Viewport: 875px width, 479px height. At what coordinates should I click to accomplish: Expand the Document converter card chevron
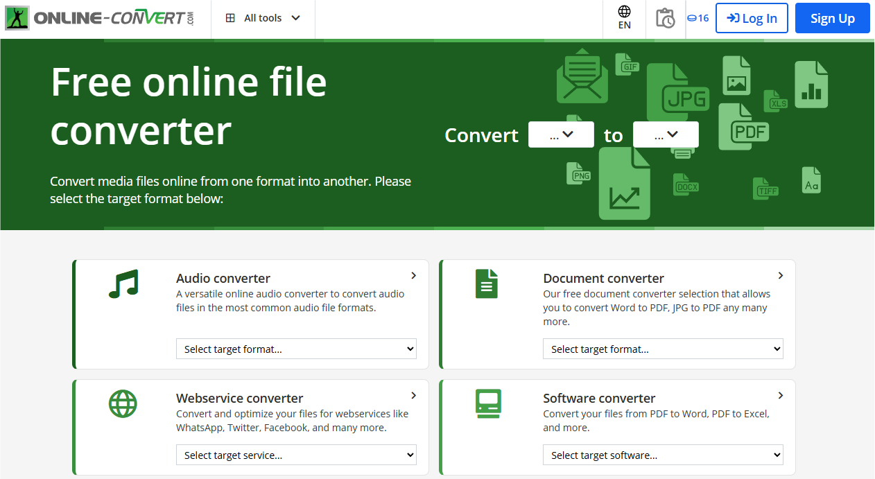tap(781, 275)
